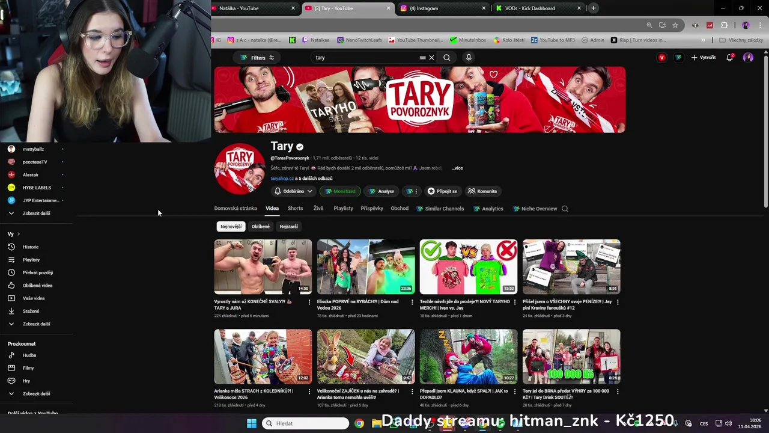Clear the search text with the X
The height and width of the screenshot is (433, 769).
point(431,58)
